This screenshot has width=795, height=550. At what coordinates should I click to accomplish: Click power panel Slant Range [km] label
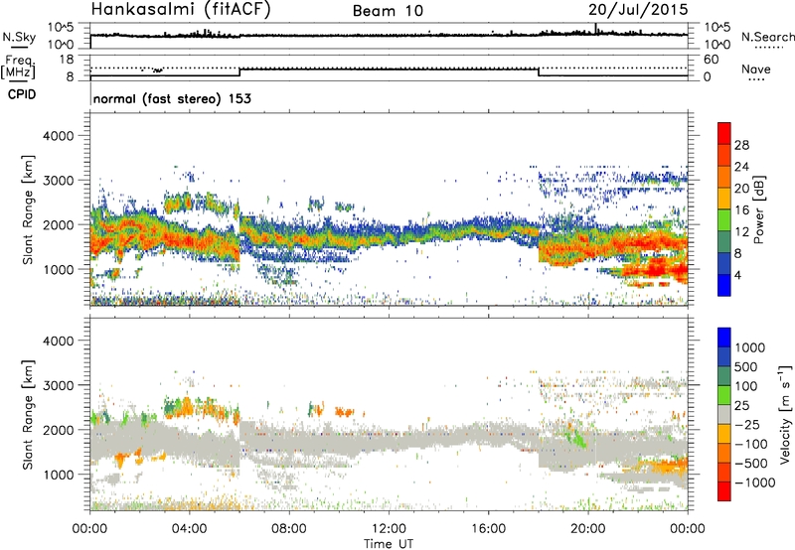pyautogui.click(x=28, y=209)
